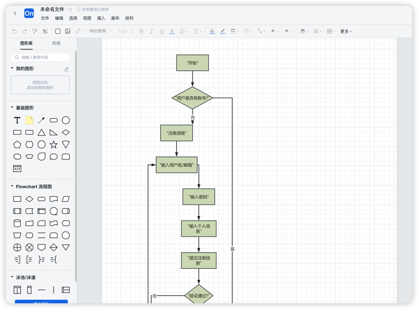The height and width of the screenshot is (309, 418).
Task: Open the end arrow style dropdown
Action: point(288,31)
